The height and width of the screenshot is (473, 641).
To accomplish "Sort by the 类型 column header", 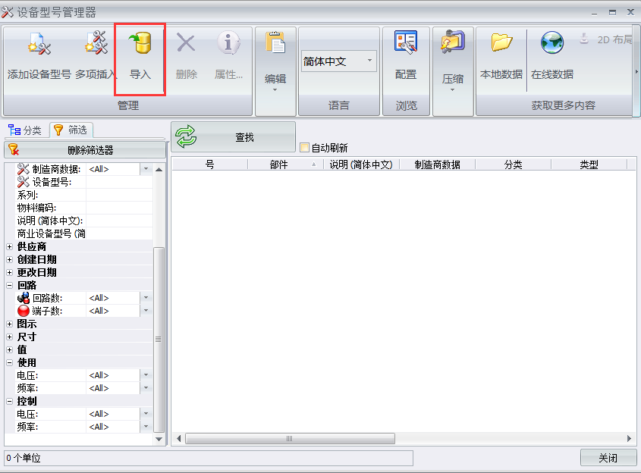I will pyautogui.click(x=589, y=164).
